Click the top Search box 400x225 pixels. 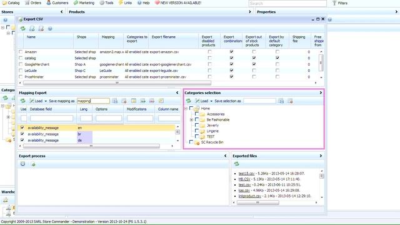point(287,3)
